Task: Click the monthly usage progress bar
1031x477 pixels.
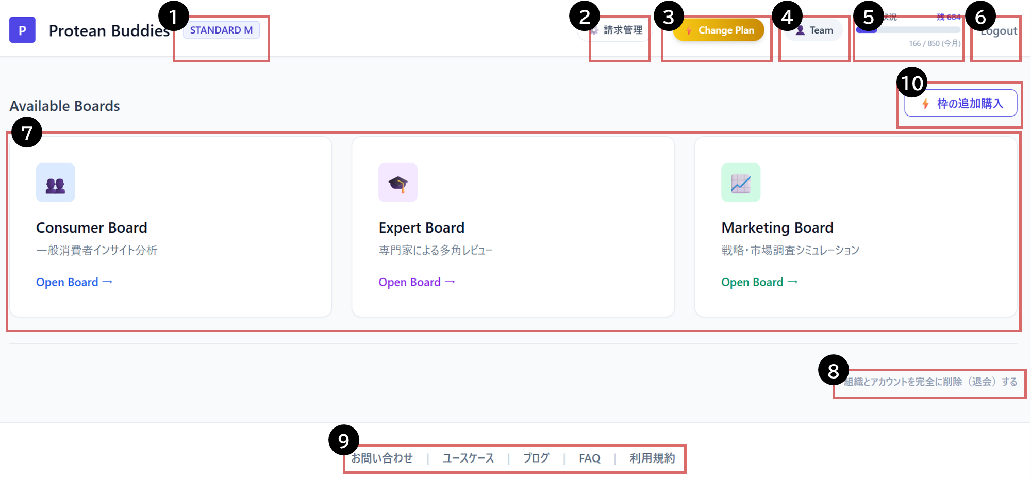Action: click(908, 30)
